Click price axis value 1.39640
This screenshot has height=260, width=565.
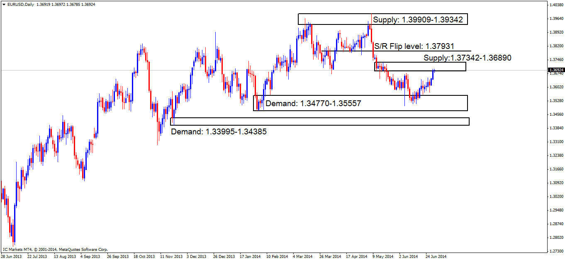coord(556,18)
